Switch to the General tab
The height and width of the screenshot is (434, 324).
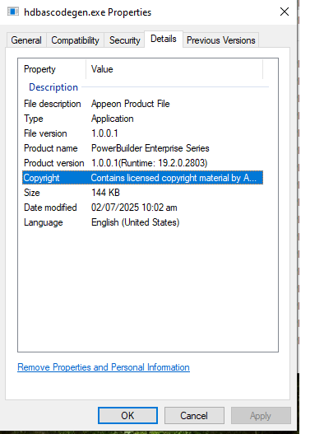26,40
